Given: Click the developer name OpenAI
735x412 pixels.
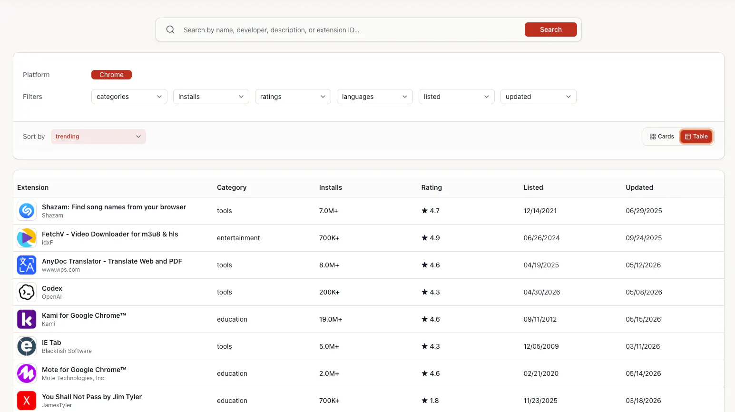Looking at the screenshot, I should click(x=52, y=297).
